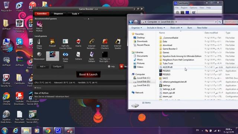Open Include in library dropdown
The width and height of the screenshot is (238, 134).
pos(156,28)
